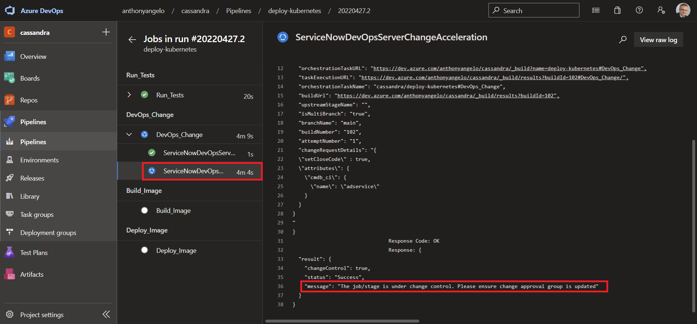The height and width of the screenshot is (324, 697).
Task: Click the Pipelines breadcrumb
Action: click(x=238, y=11)
